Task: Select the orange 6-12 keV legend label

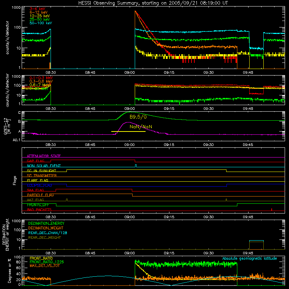Action: 39,12
